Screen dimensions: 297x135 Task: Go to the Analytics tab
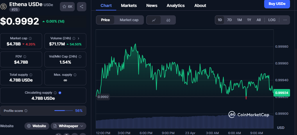(176, 6)
